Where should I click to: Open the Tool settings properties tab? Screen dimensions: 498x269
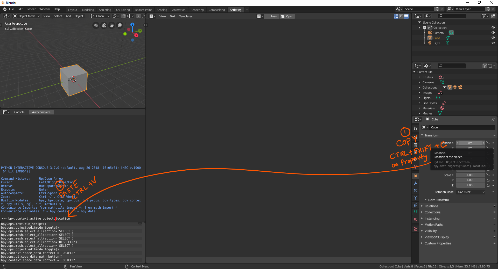point(416,128)
